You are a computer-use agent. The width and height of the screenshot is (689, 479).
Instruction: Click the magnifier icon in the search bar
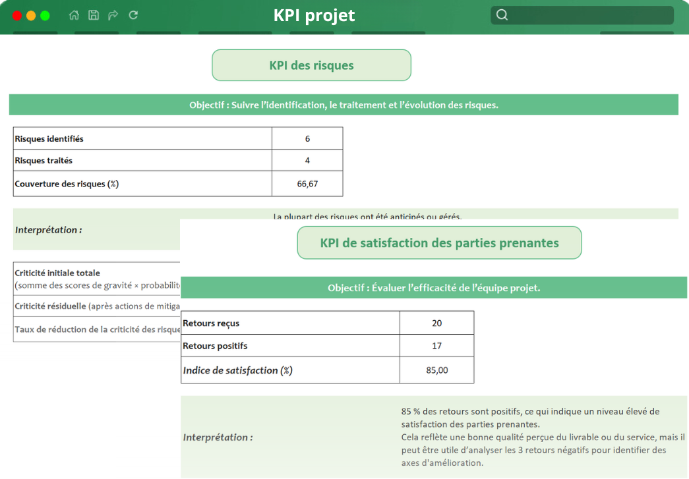tap(502, 14)
